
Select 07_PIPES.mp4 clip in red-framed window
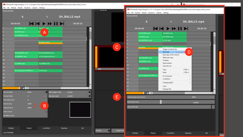point(175,37)
